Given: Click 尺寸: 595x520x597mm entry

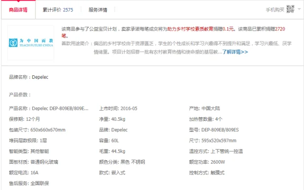Looking at the screenshot, I should pyautogui.click(x=213, y=140).
